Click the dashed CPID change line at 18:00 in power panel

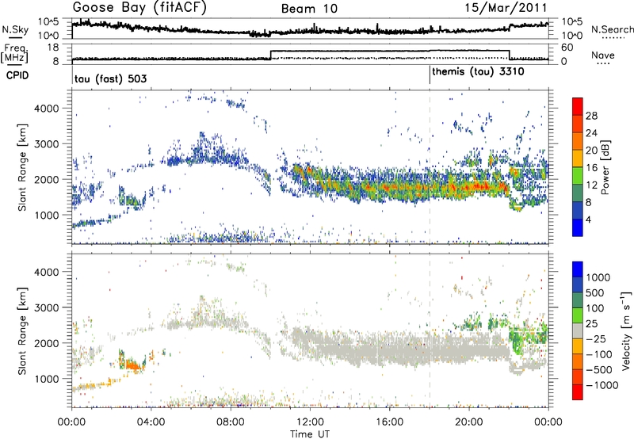430,167
